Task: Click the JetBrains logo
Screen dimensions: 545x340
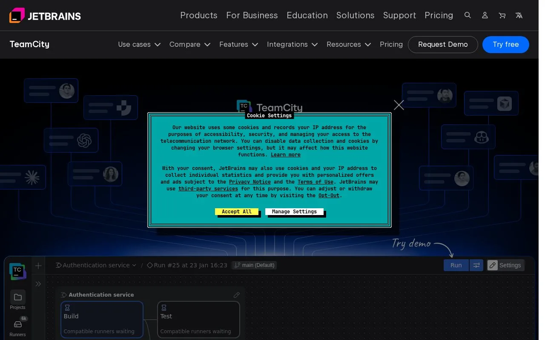Action: click(45, 16)
